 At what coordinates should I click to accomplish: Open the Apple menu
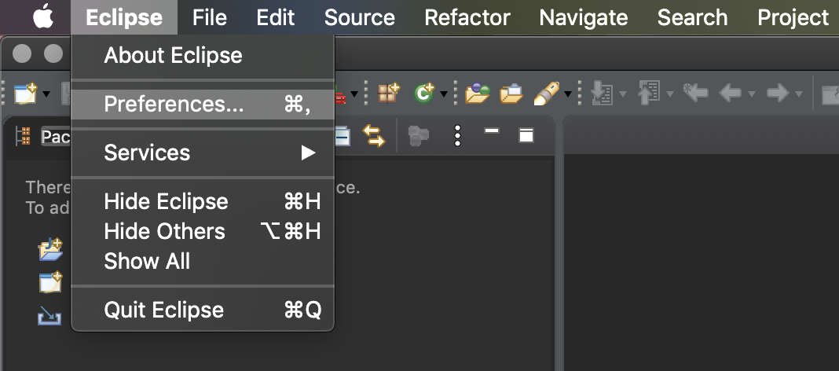coord(45,17)
